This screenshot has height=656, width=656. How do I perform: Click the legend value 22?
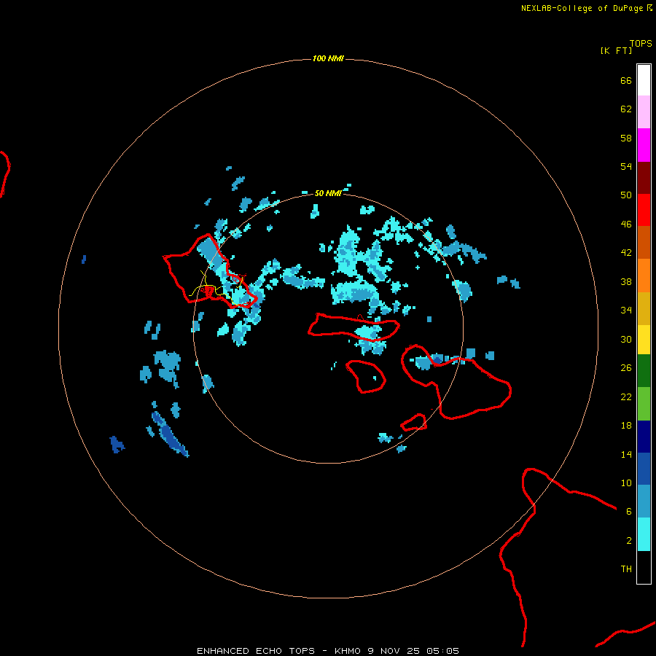(x=626, y=397)
